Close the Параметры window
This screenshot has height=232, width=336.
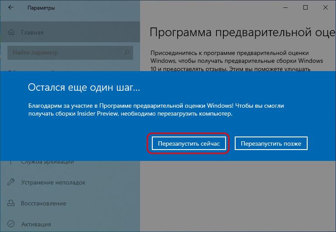pos(325,7)
